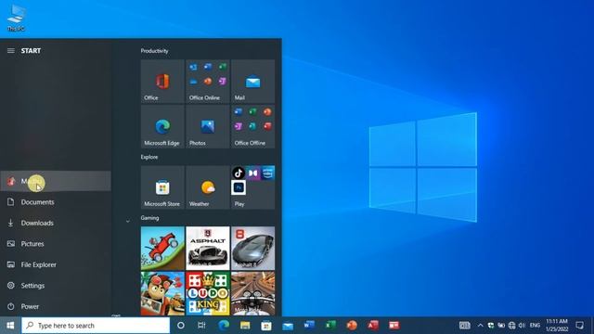Open File Explorer from the taskbar

pos(245,326)
